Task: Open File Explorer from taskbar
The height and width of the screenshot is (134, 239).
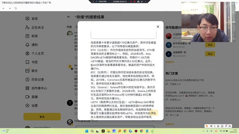Action: pyautogui.click(x=109, y=131)
